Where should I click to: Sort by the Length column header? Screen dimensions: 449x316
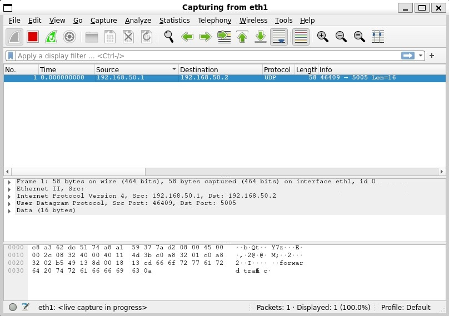(x=306, y=69)
